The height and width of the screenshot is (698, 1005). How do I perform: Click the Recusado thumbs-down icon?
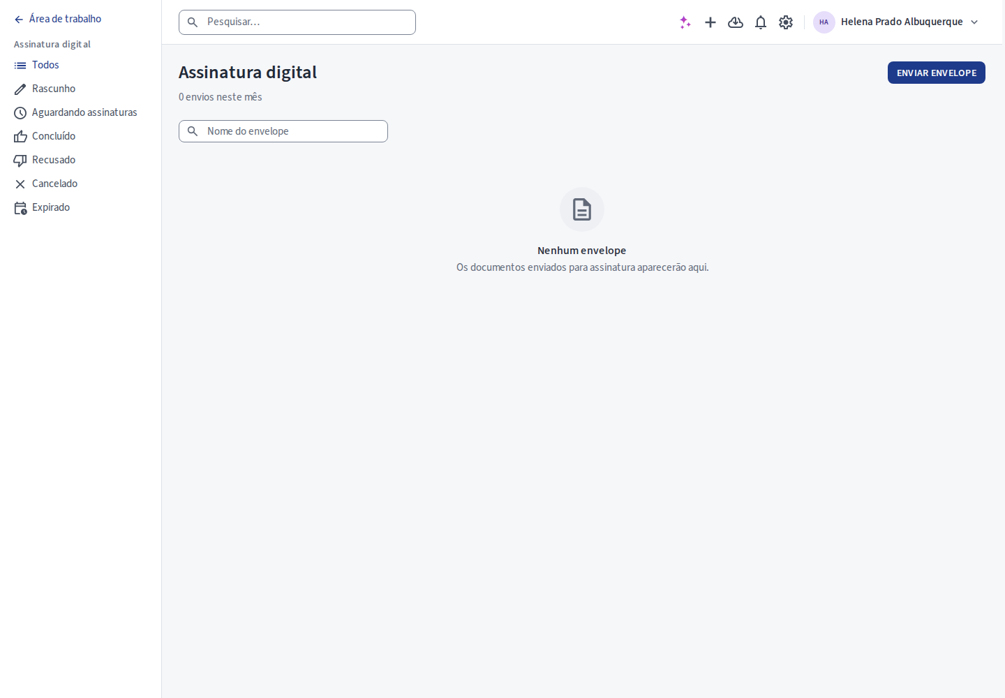[20, 161]
